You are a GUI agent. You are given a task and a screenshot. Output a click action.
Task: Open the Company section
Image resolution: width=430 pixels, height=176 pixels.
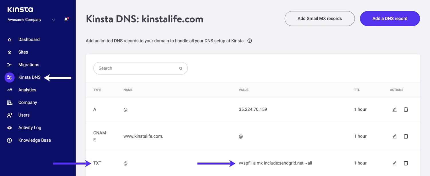pos(28,103)
